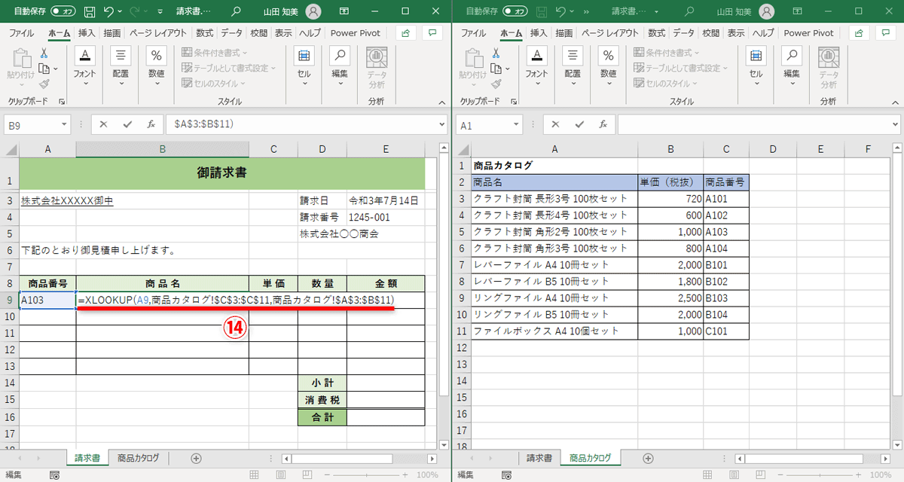Click formula bar showing $A$3:$B$11)
Screen dimensions: 904x482
[306, 124]
